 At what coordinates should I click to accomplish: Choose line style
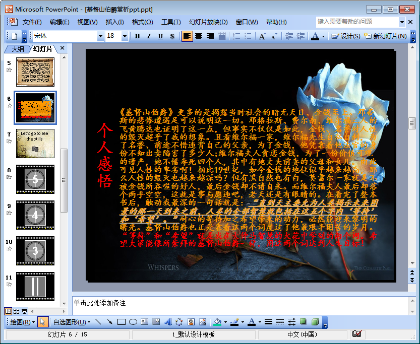click(x=268, y=322)
